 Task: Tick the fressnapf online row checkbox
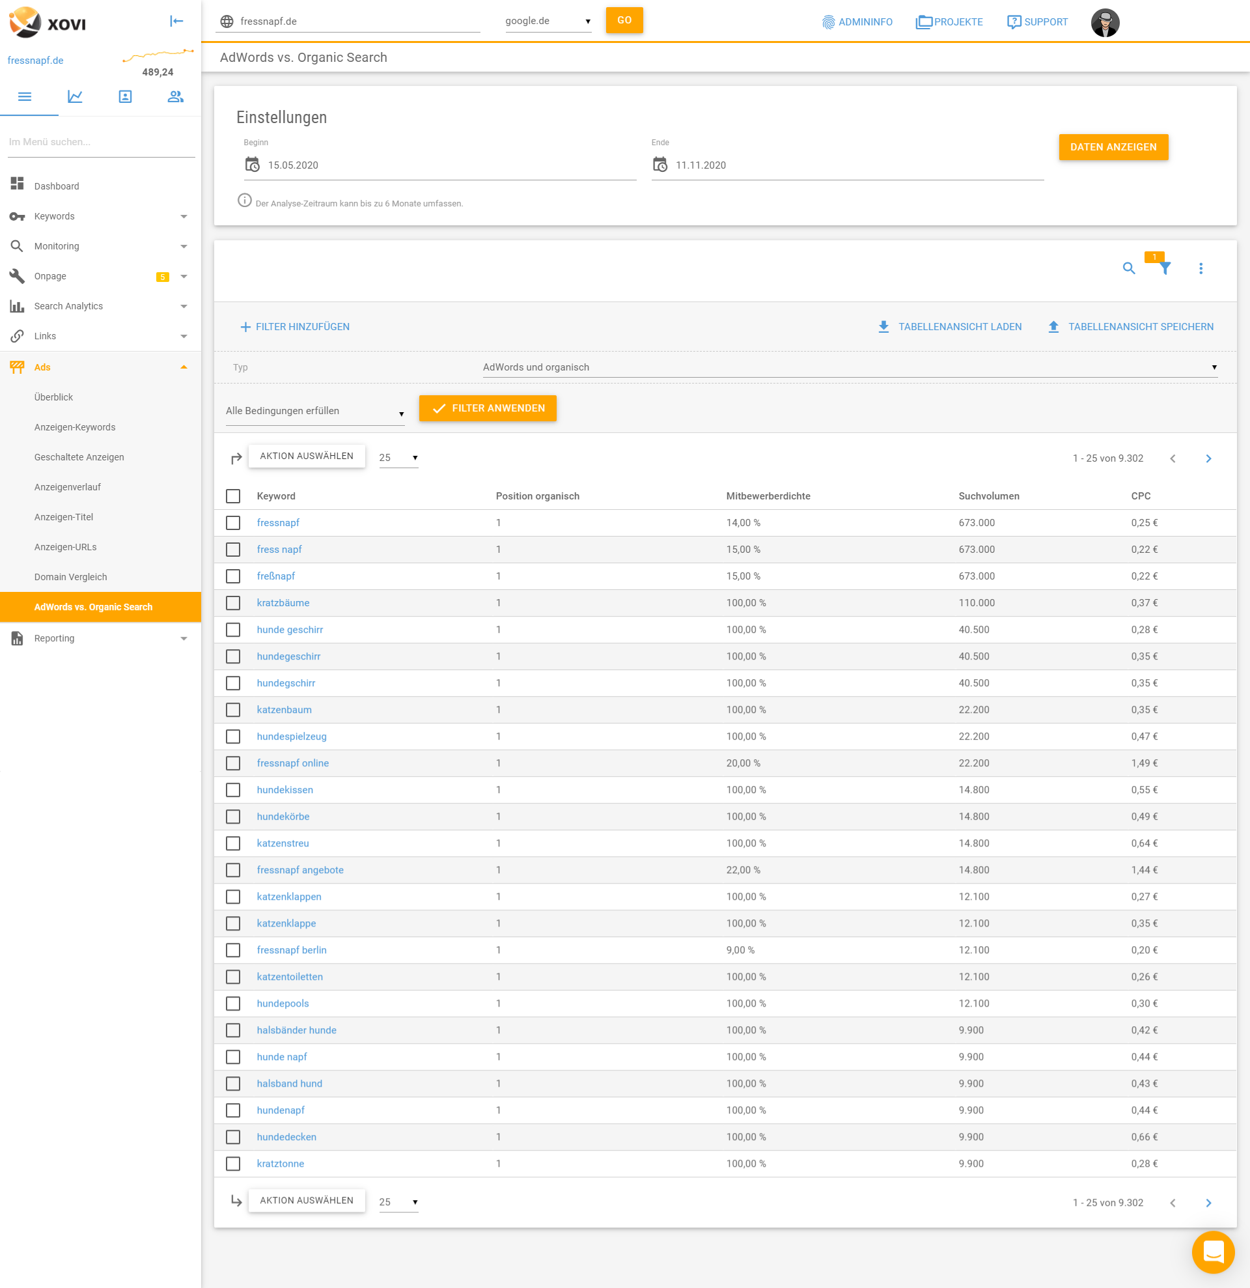[233, 763]
